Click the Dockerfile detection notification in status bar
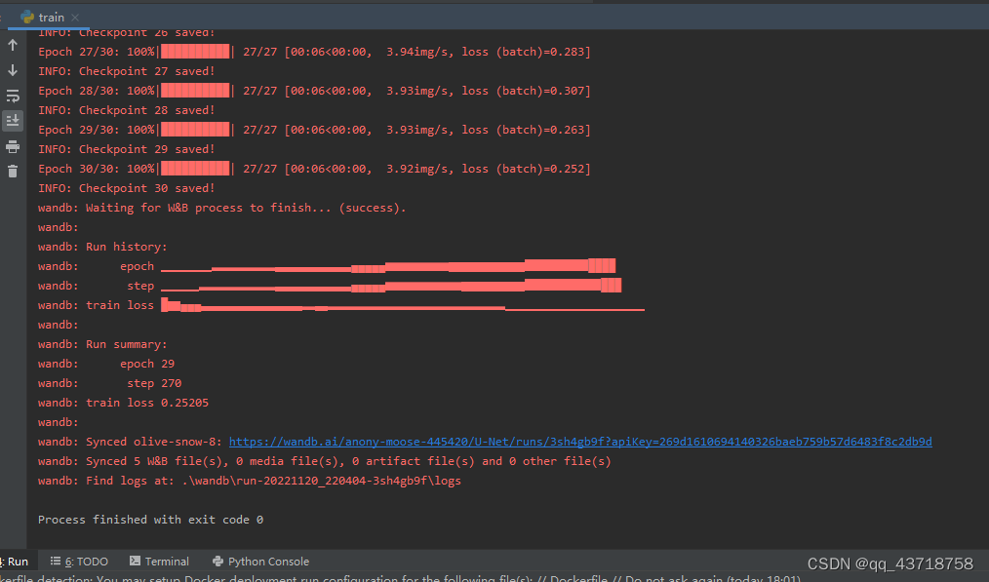 point(401,578)
